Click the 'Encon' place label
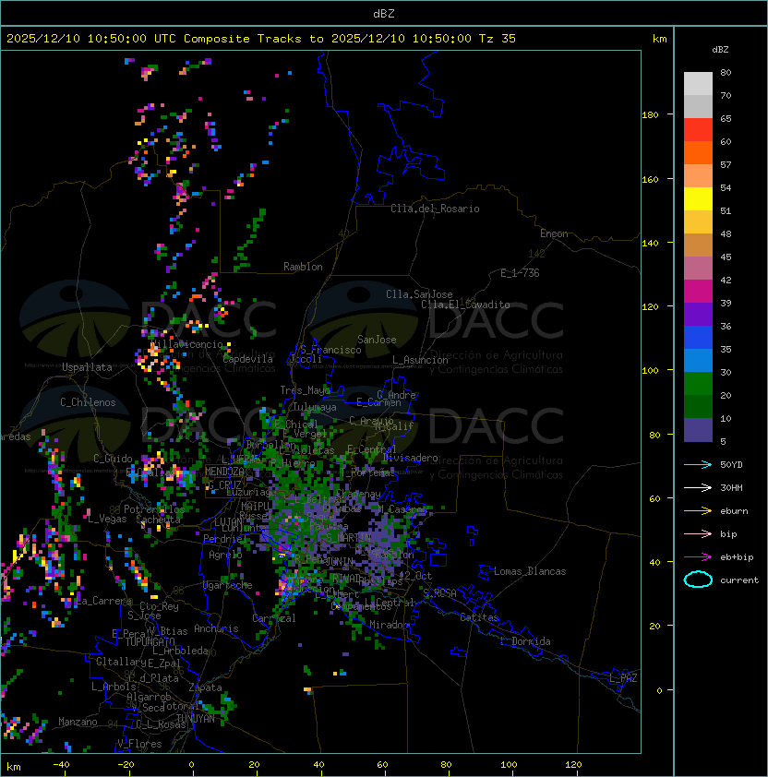768x777 pixels. coord(554,233)
